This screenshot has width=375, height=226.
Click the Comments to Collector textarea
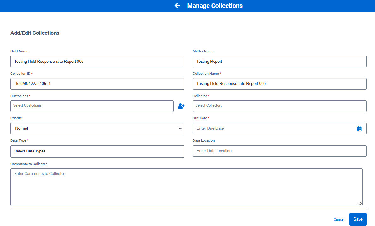tap(186, 187)
